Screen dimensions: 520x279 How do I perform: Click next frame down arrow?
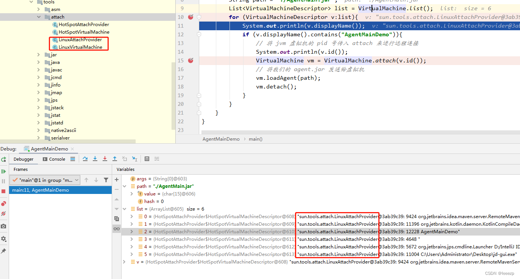pyautogui.click(x=96, y=180)
